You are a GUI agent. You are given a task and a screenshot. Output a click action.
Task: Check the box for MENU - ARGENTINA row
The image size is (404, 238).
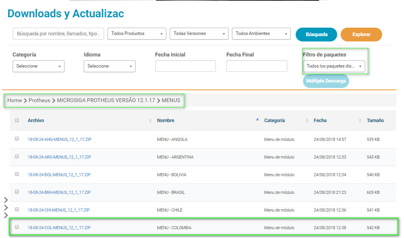coord(17,156)
